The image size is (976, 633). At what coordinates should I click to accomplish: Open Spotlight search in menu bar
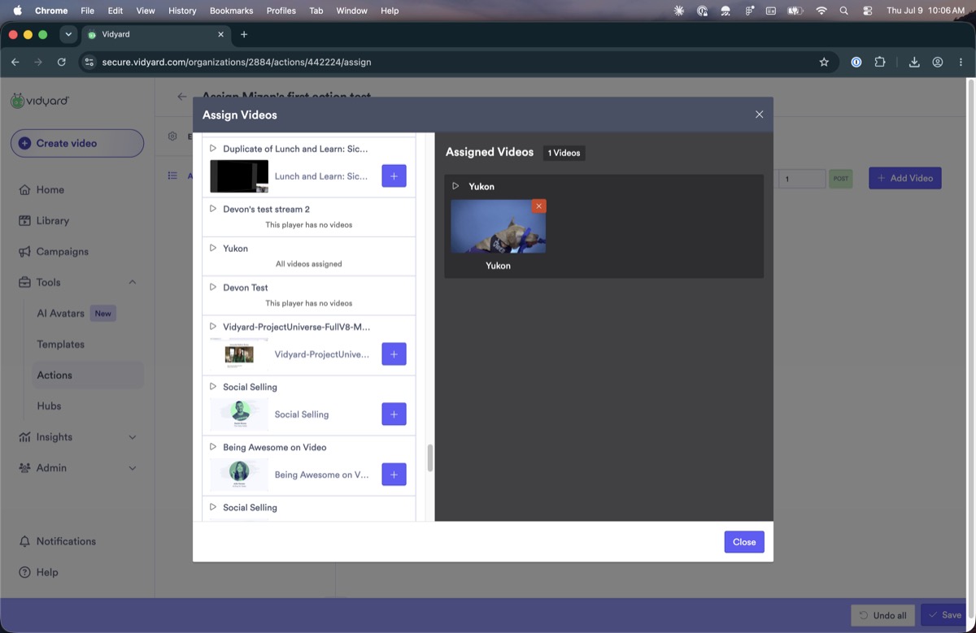(x=843, y=11)
